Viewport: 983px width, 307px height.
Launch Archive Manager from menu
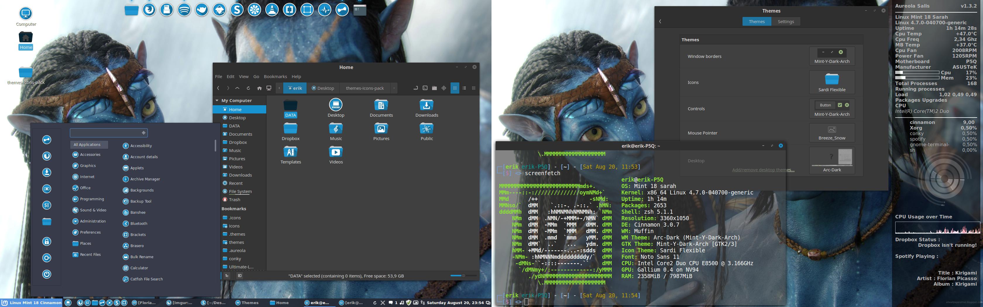[x=141, y=179]
